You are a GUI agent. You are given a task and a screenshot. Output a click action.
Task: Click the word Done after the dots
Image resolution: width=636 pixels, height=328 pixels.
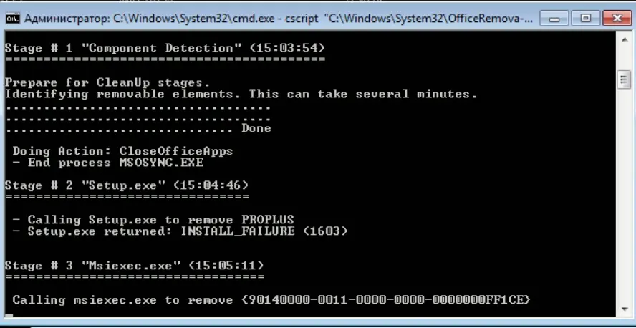[x=256, y=128]
